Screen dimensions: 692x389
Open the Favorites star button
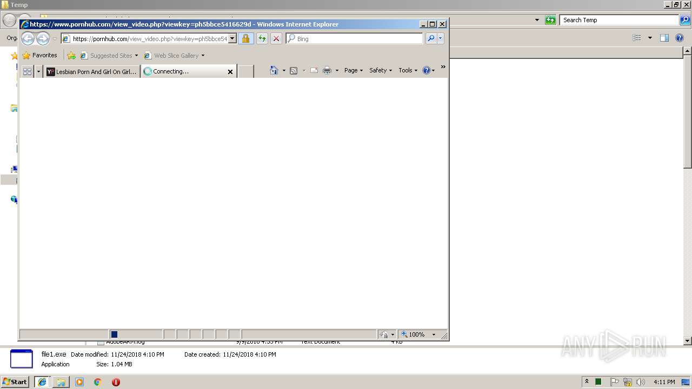(39, 55)
